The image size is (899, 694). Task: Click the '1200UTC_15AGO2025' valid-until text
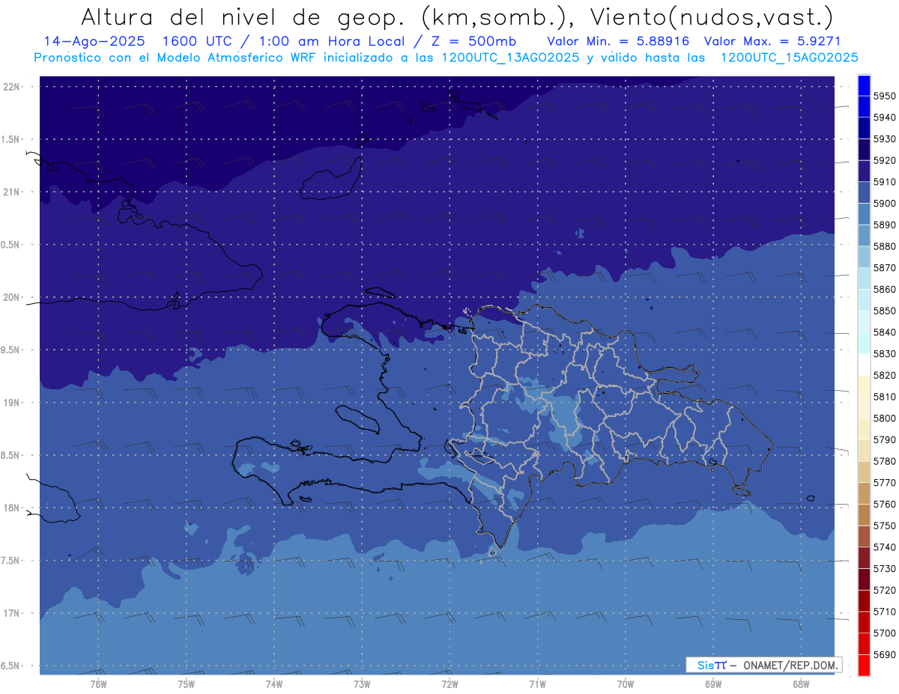pos(789,58)
